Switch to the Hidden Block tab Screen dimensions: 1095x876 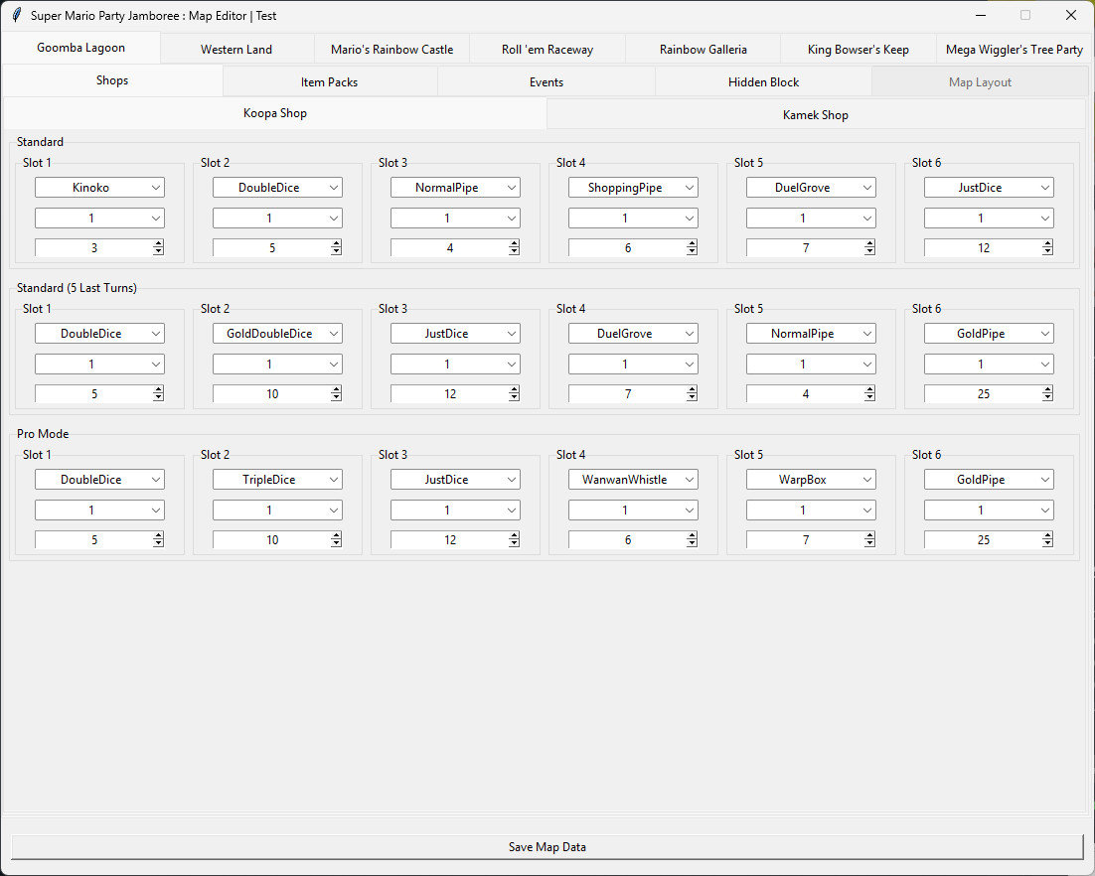click(762, 81)
